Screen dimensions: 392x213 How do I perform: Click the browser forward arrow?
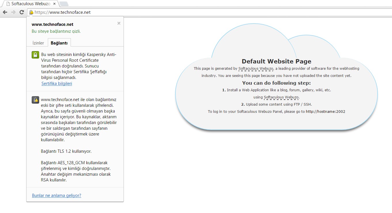click(x=13, y=12)
